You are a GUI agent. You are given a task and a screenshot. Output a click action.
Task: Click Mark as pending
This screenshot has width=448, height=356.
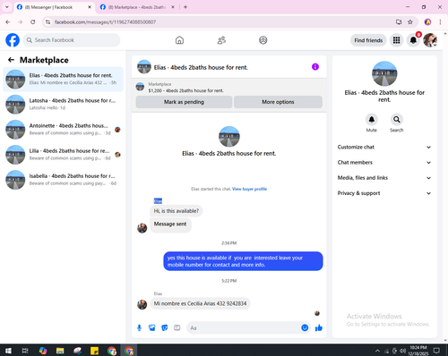[184, 102]
